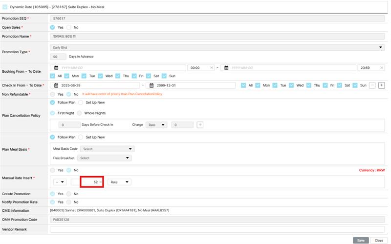Toggle booking day Fri checkbox
The width and height of the screenshot is (391, 244).
coord(134,76)
